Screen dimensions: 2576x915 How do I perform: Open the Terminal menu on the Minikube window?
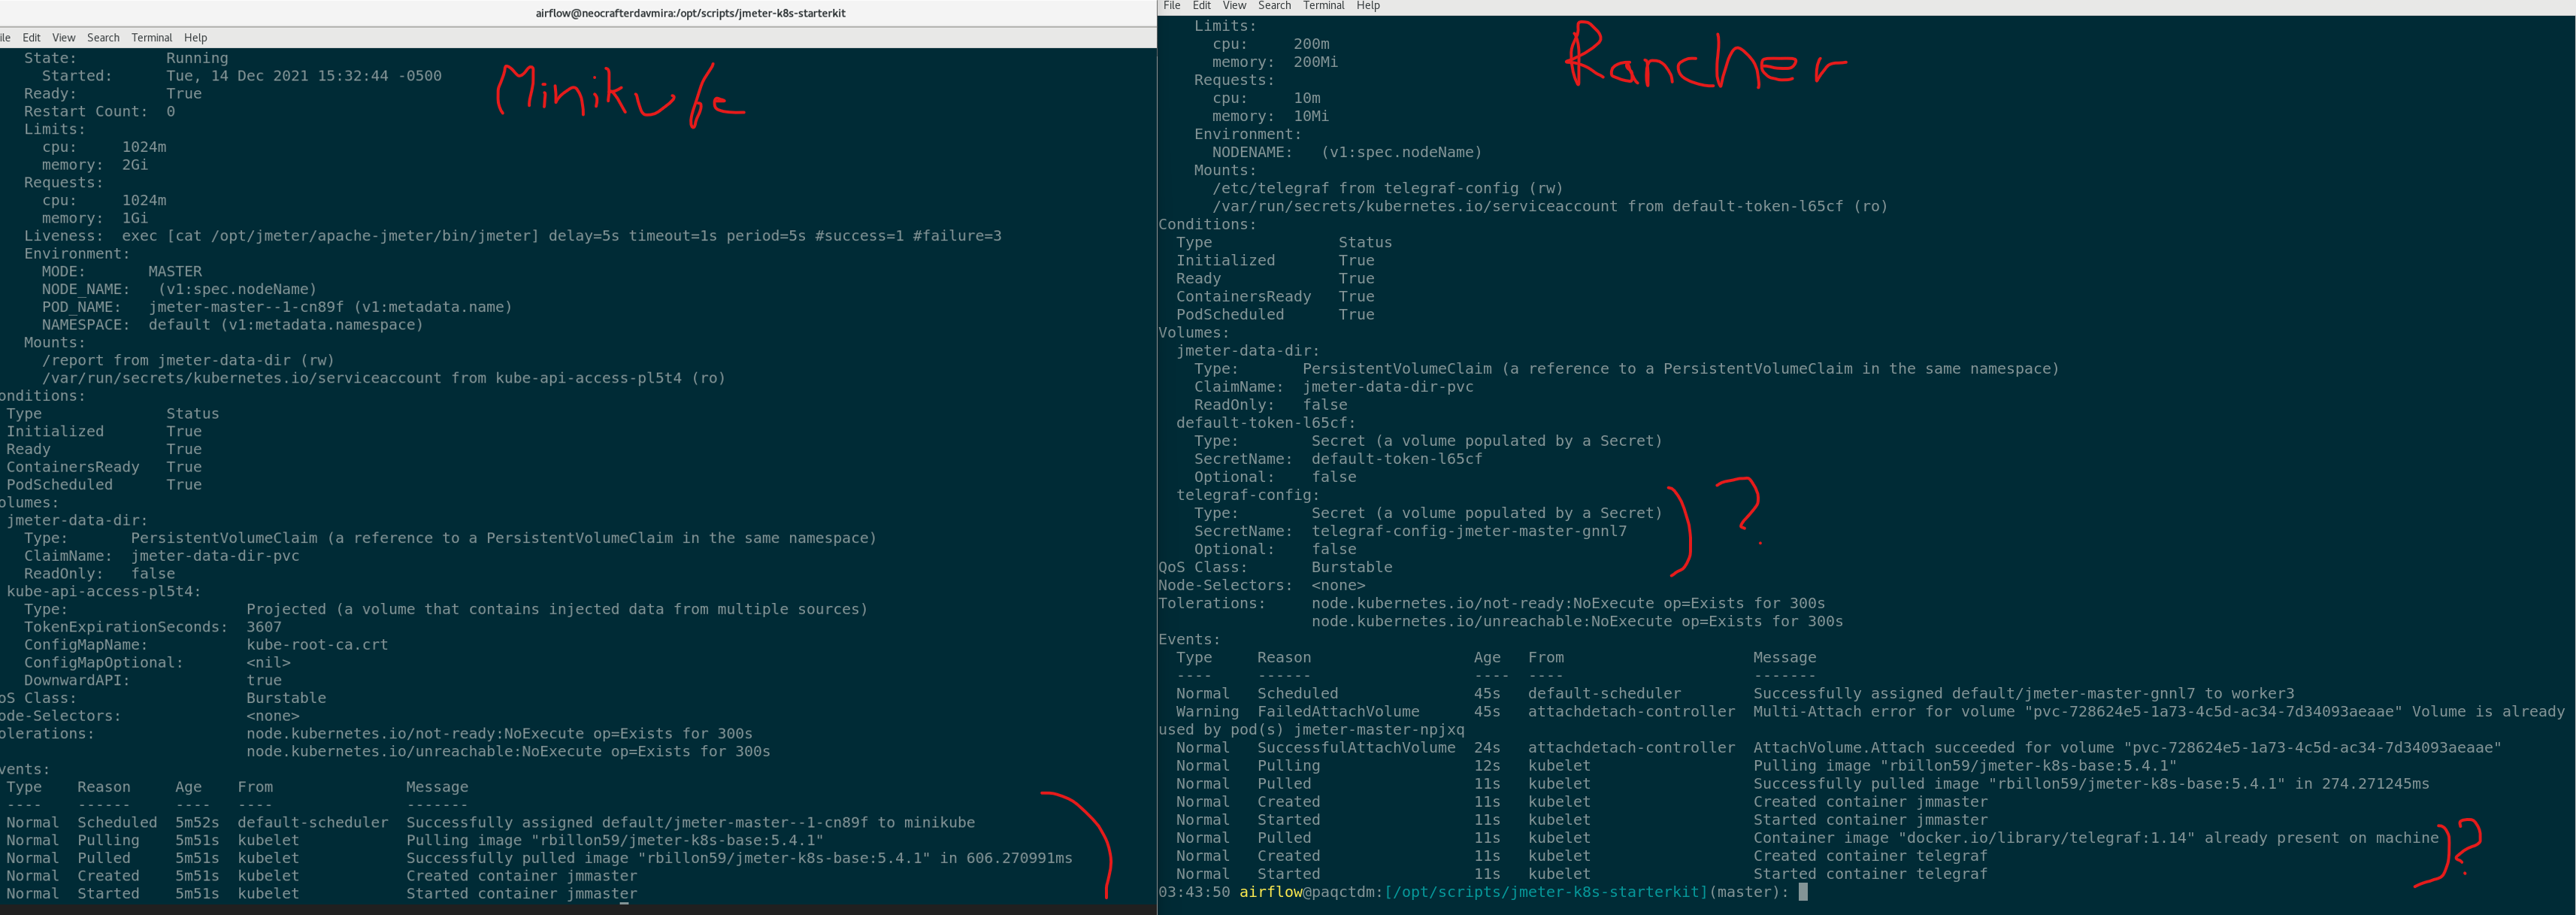point(152,37)
